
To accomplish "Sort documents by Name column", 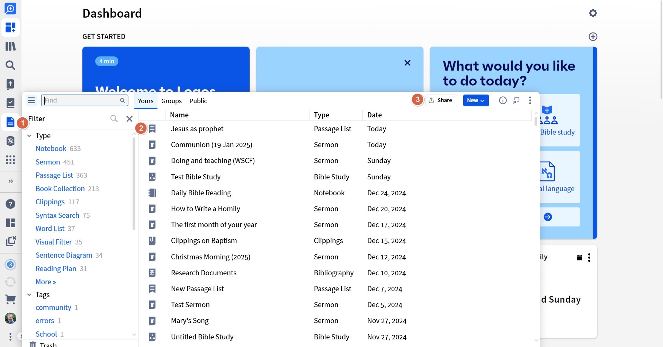I will click(179, 115).
